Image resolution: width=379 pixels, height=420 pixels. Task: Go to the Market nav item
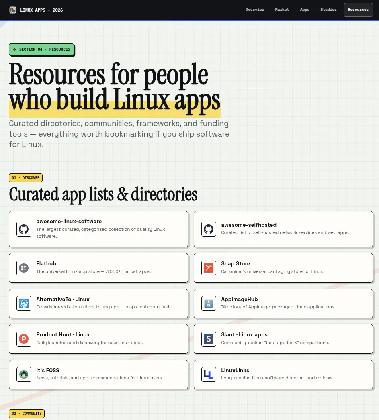(x=282, y=10)
